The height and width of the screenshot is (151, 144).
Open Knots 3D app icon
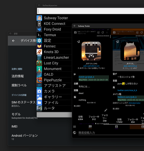pyautogui.click(x=39, y=52)
